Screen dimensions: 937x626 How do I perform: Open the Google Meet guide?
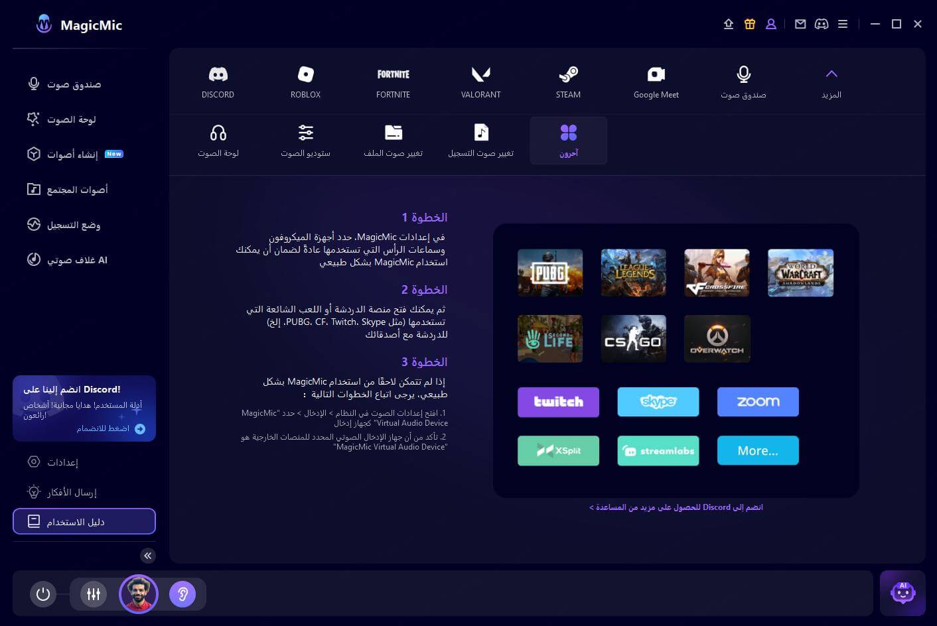point(656,82)
